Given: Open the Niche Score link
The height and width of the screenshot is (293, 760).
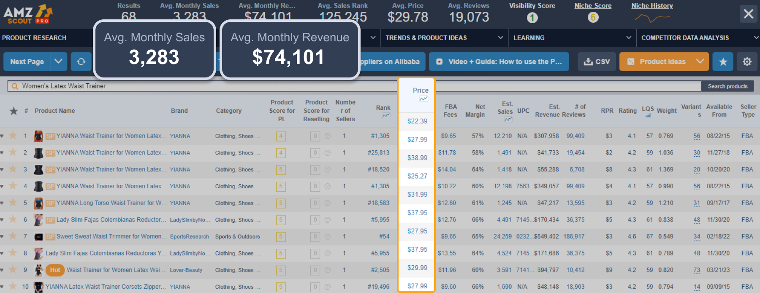Looking at the screenshot, I should coord(593,5).
